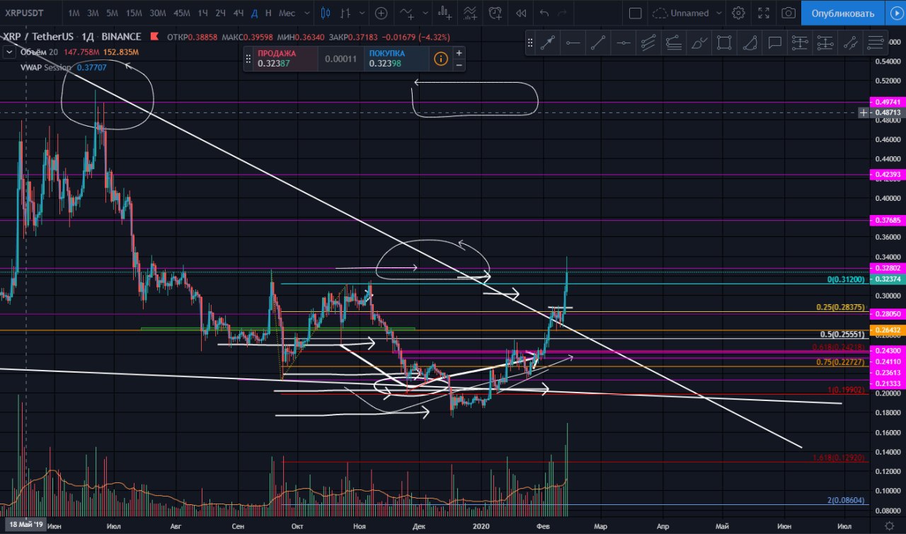Switch to the Мес monthly timeframe
The image size is (906, 534).
(287, 13)
